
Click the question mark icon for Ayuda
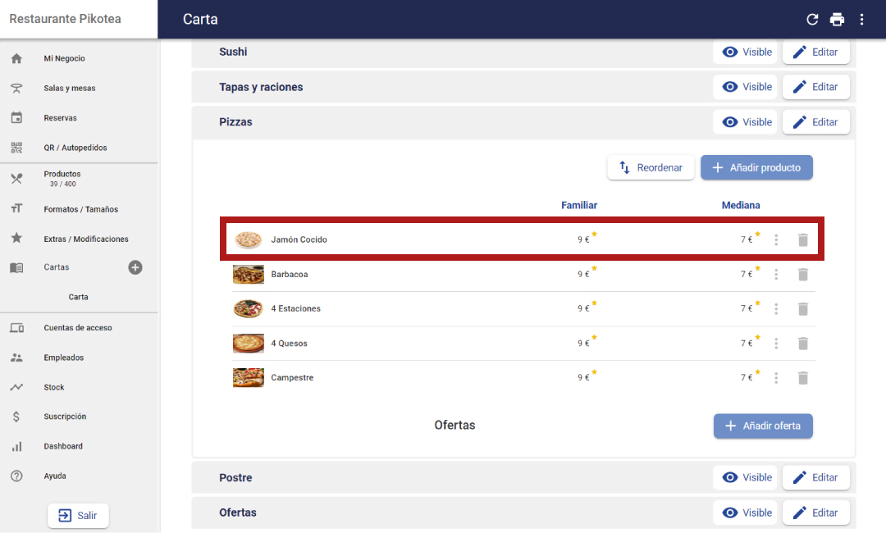coord(16,476)
